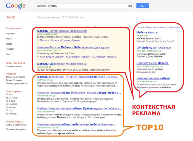Click results count 'примерно 58 000 000' text
Screen dimensions: 193x141
(x=62, y=17)
